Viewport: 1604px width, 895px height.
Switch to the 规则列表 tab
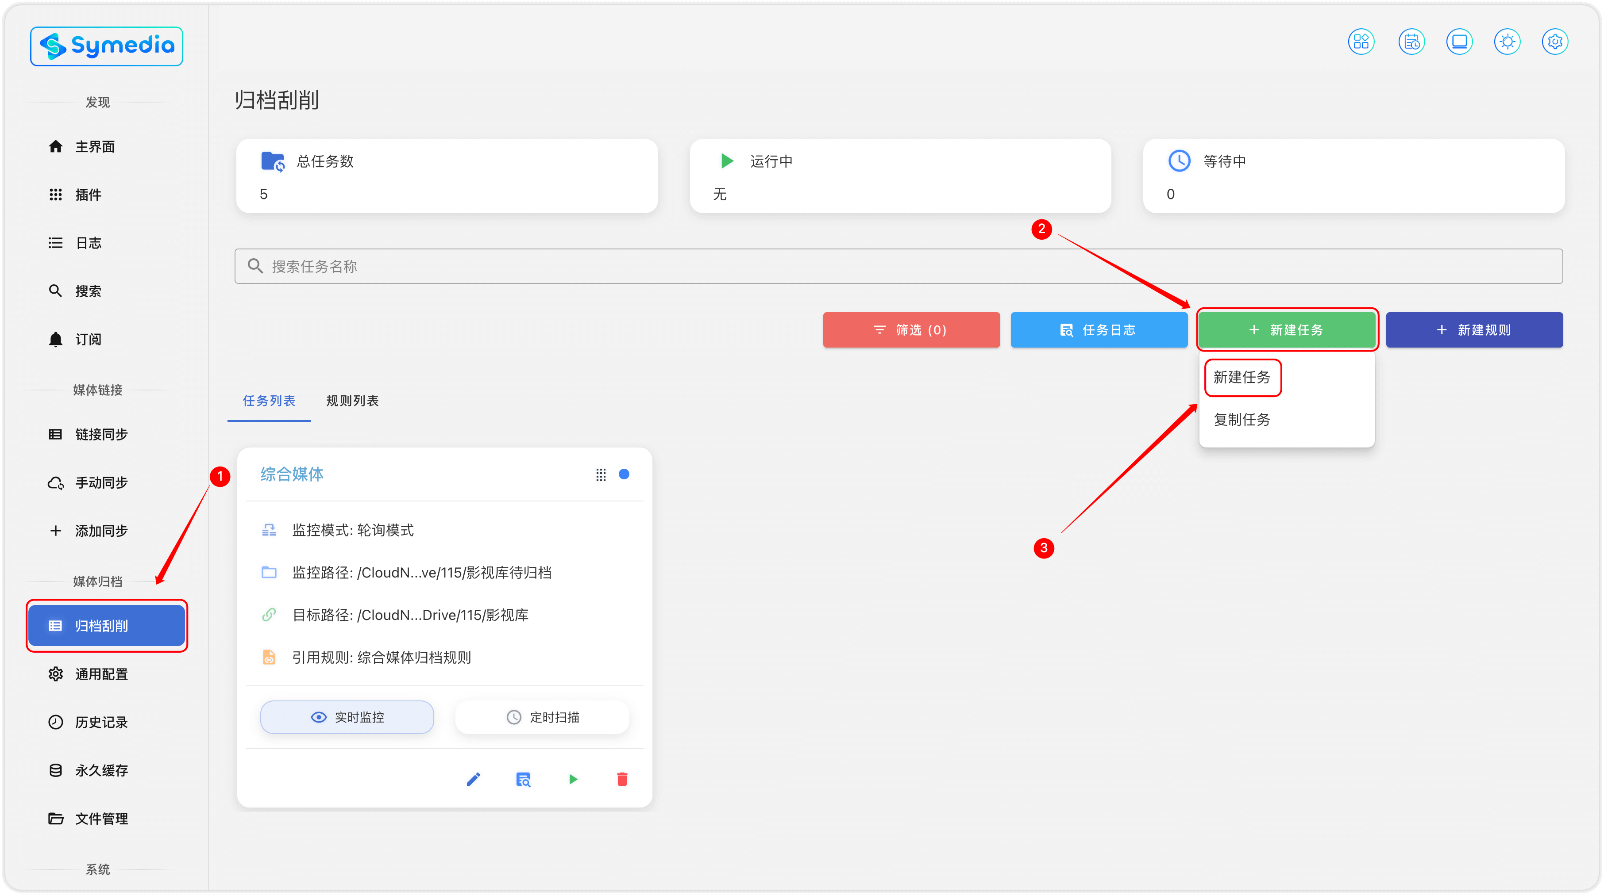352,401
